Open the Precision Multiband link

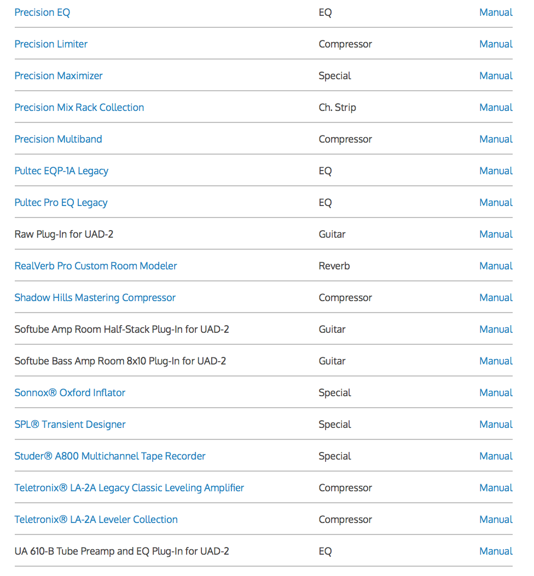tap(58, 139)
